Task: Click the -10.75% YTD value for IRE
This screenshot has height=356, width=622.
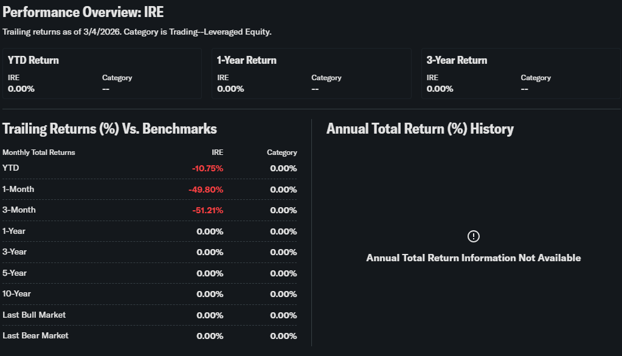Action: click(x=207, y=168)
